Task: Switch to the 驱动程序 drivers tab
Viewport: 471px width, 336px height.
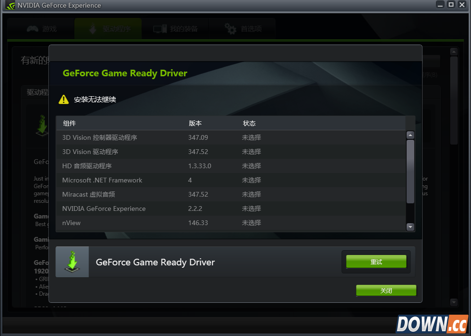Action: click(x=108, y=29)
